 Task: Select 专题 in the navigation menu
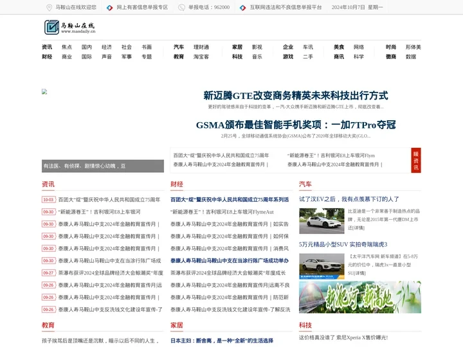[x=147, y=57]
